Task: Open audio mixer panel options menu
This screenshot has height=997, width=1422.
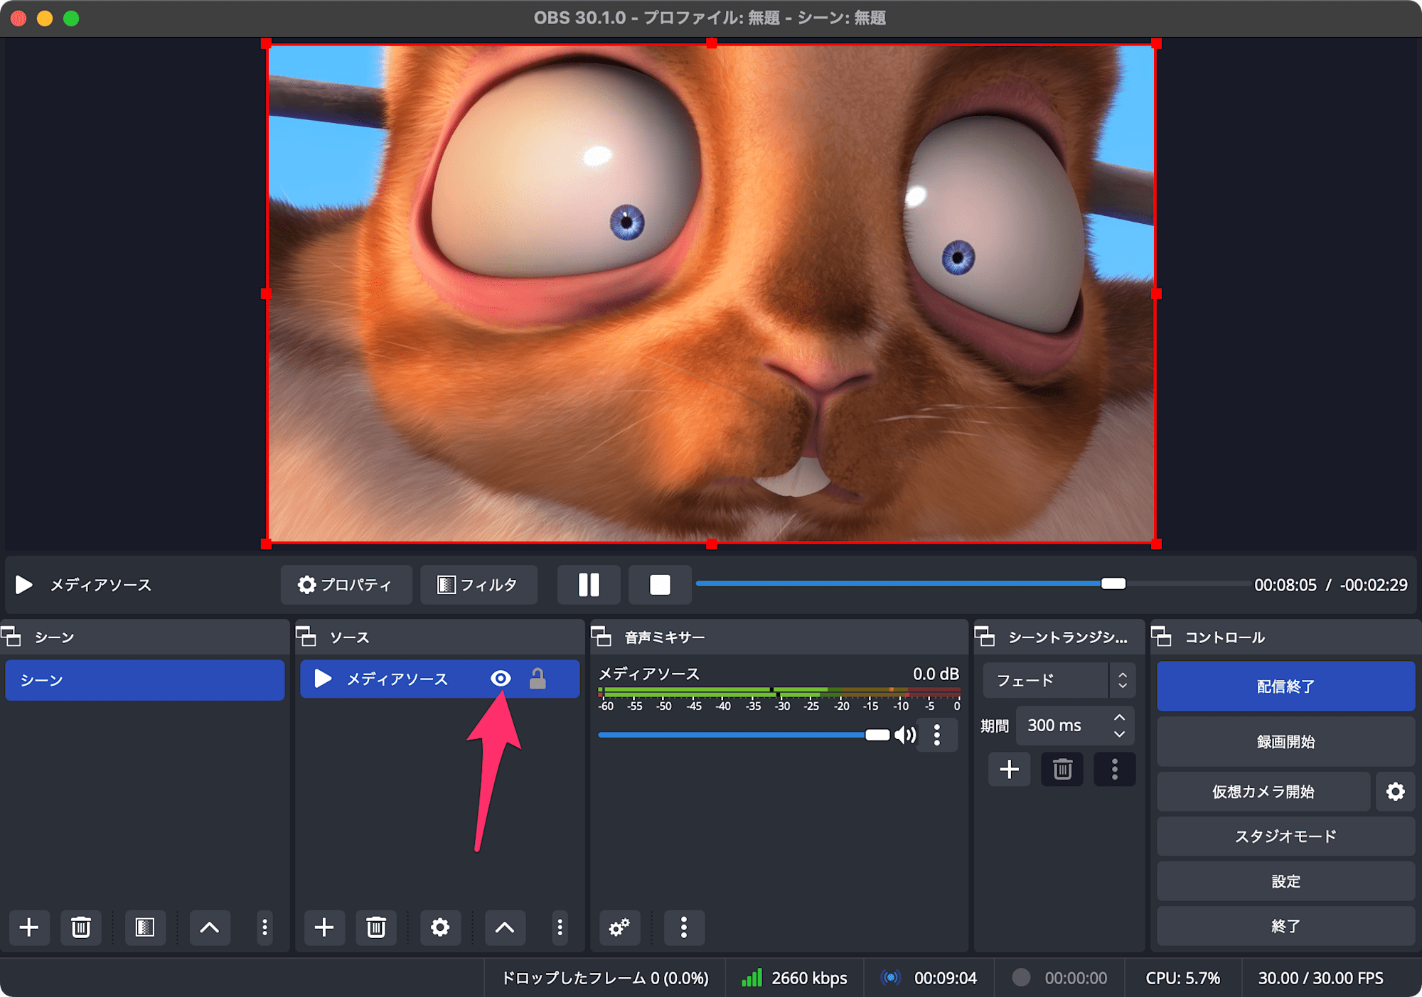Action: tap(684, 927)
